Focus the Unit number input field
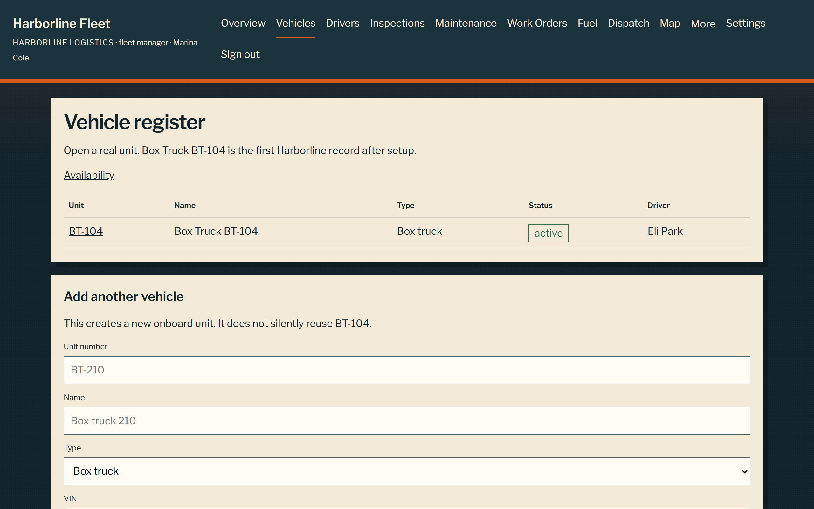The image size is (814, 509). coord(407,370)
